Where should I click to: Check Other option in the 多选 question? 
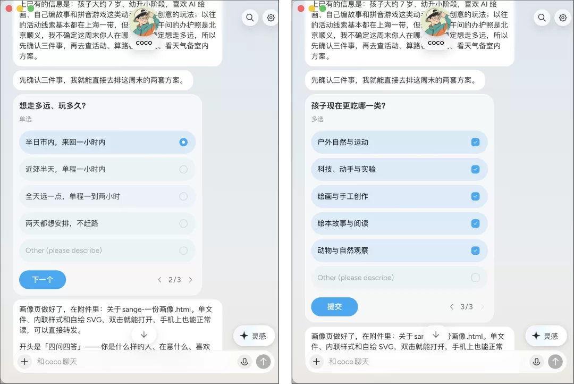(x=476, y=278)
